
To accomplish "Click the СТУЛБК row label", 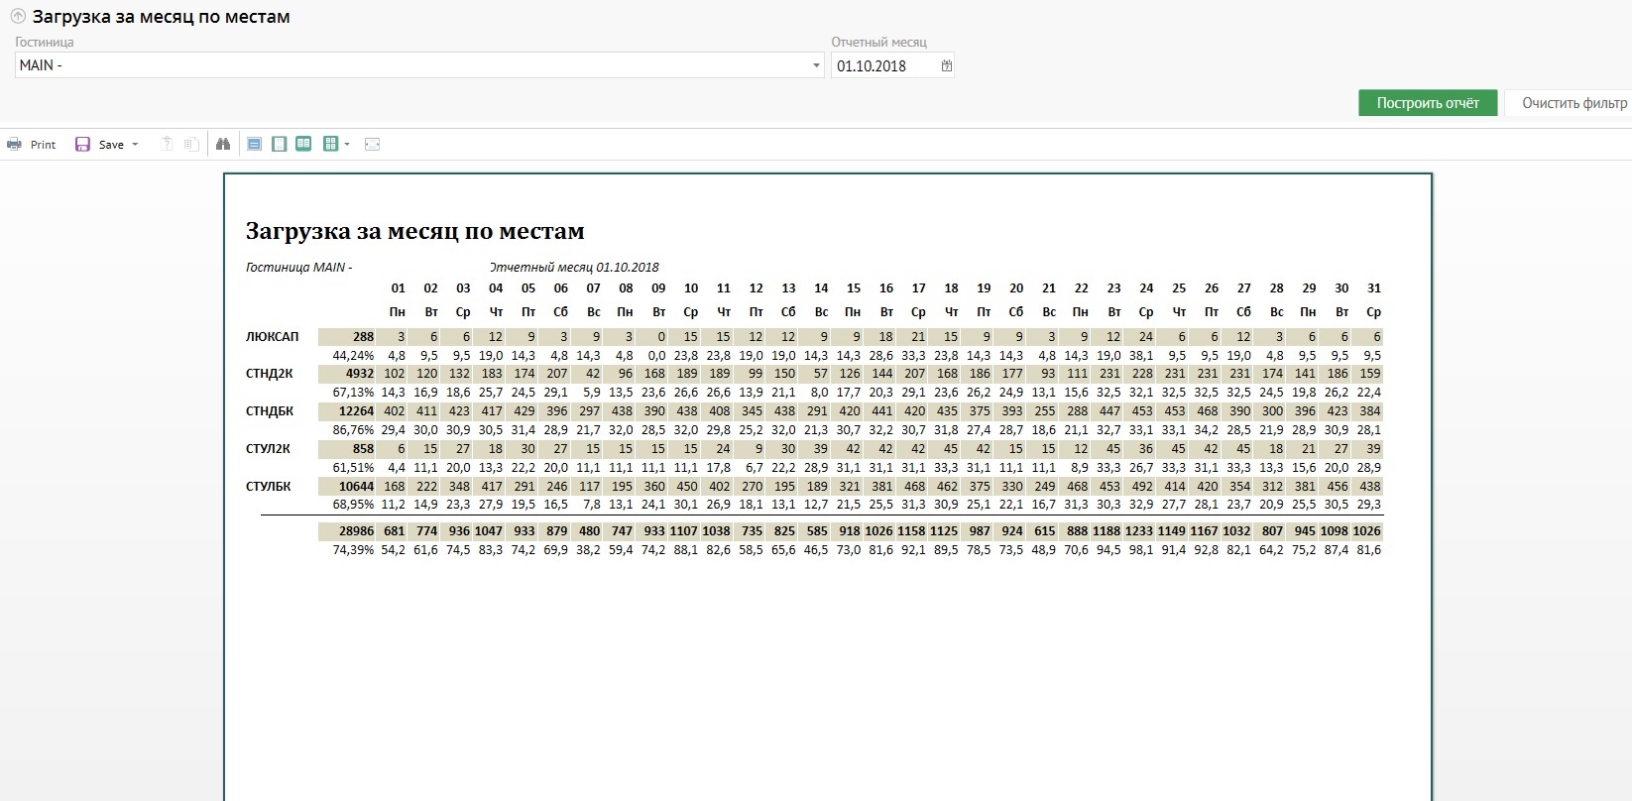I will pyautogui.click(x=269, y=487).
